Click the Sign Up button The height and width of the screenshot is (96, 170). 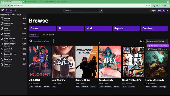161,11
